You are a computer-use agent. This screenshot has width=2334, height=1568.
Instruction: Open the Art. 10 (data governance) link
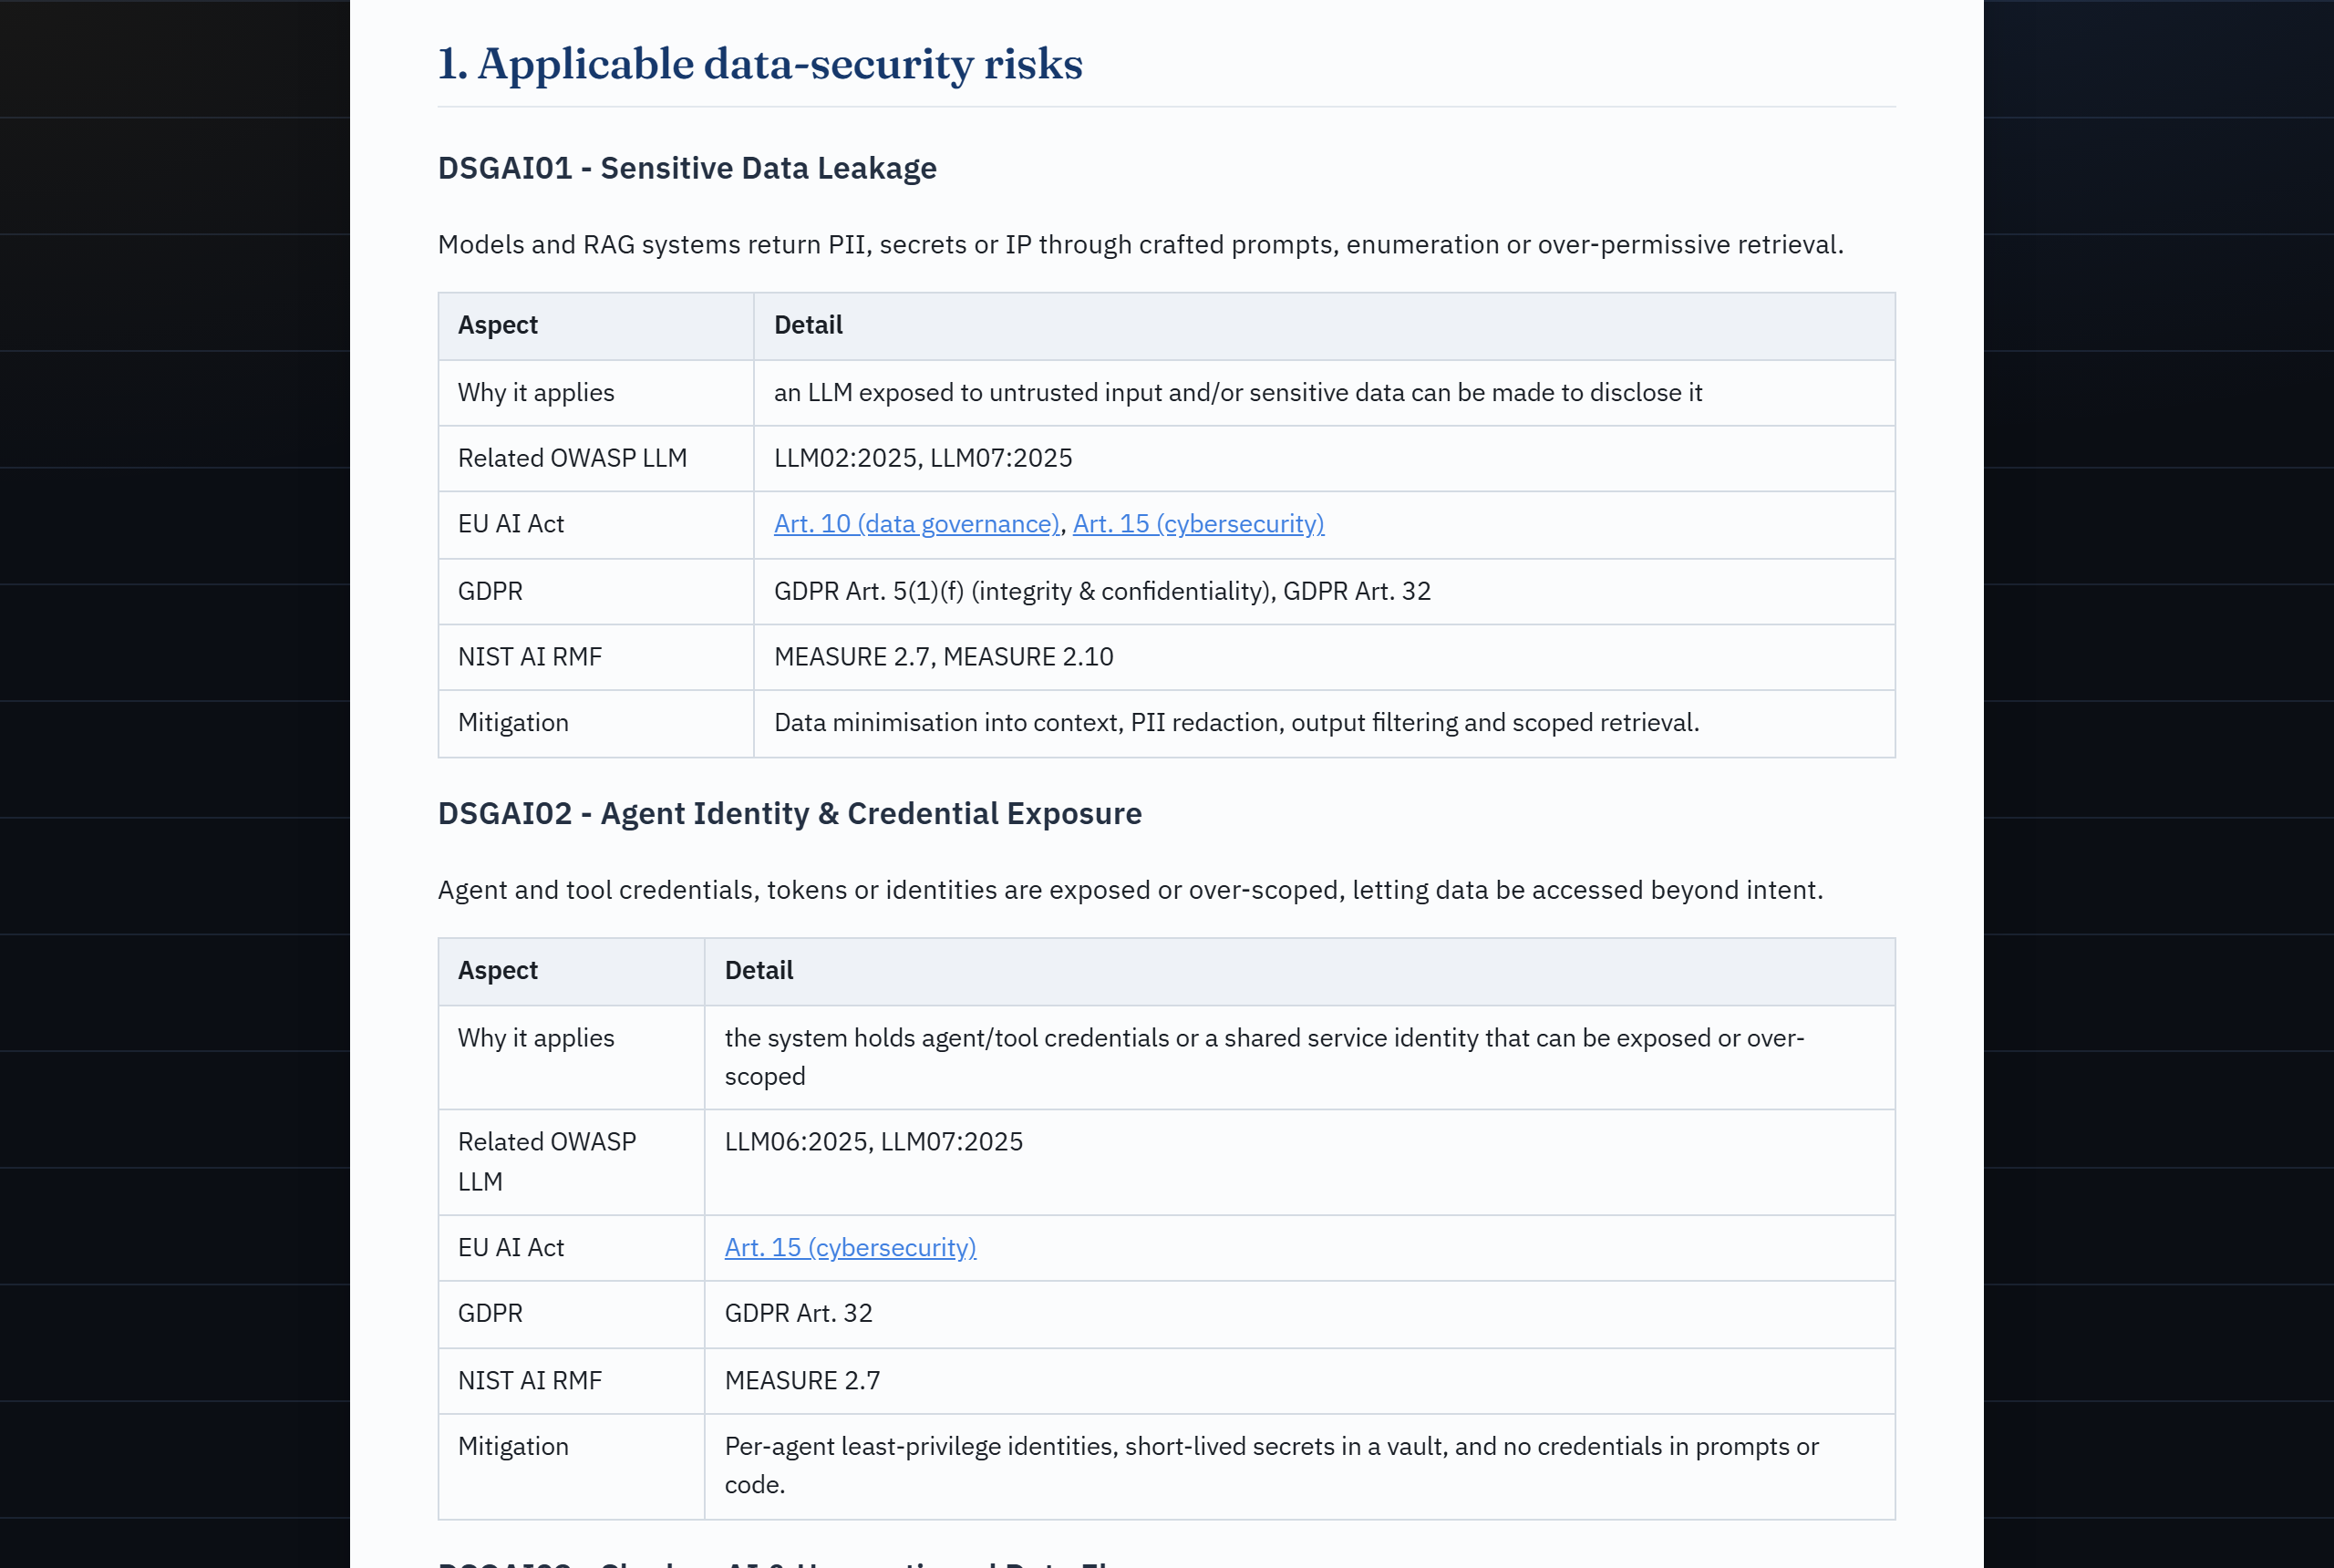coord(916,524)
